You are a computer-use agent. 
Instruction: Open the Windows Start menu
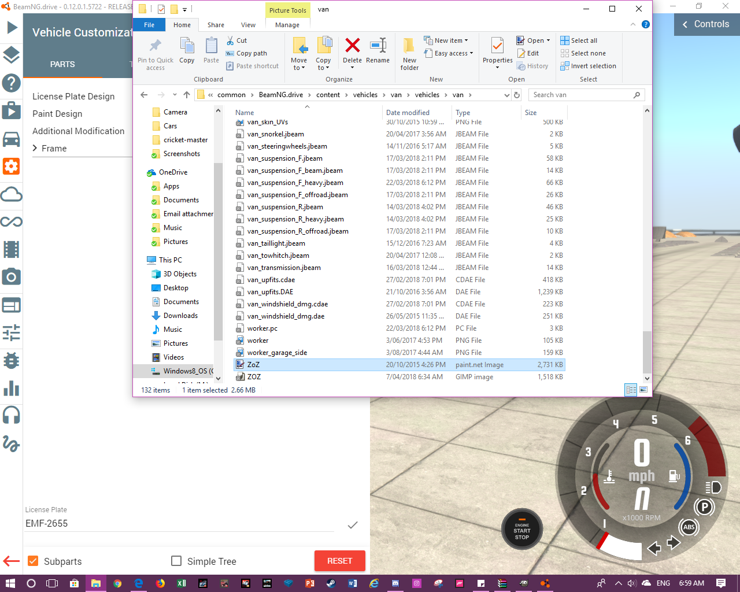[x=10, y=583]
